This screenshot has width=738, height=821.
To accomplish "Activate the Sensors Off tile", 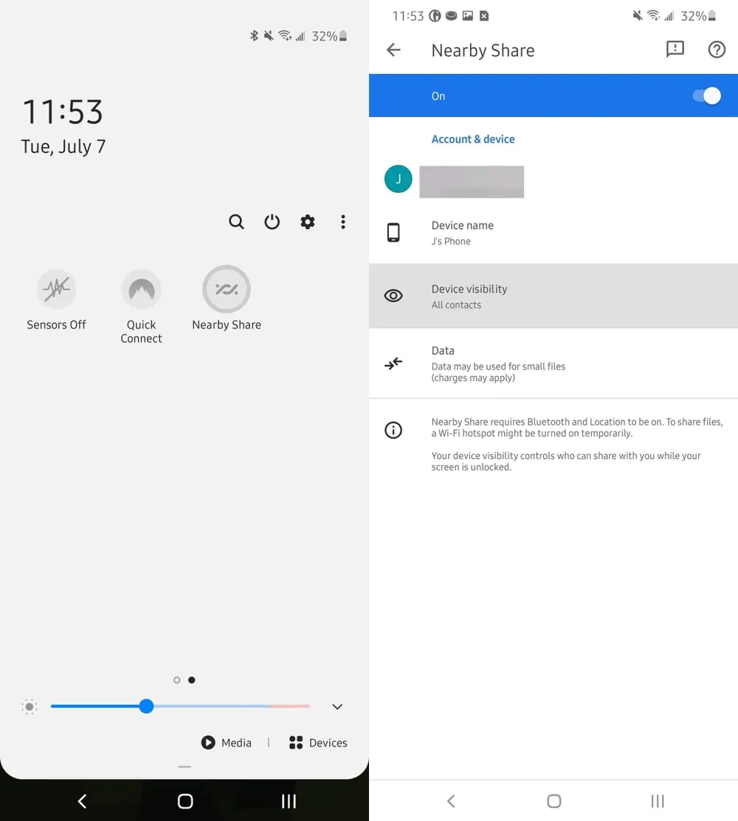I will [57, 289].
